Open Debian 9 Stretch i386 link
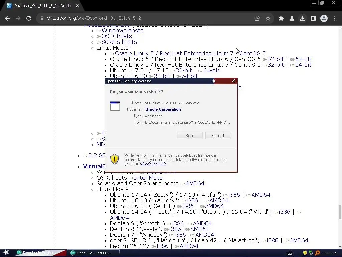 178,223
